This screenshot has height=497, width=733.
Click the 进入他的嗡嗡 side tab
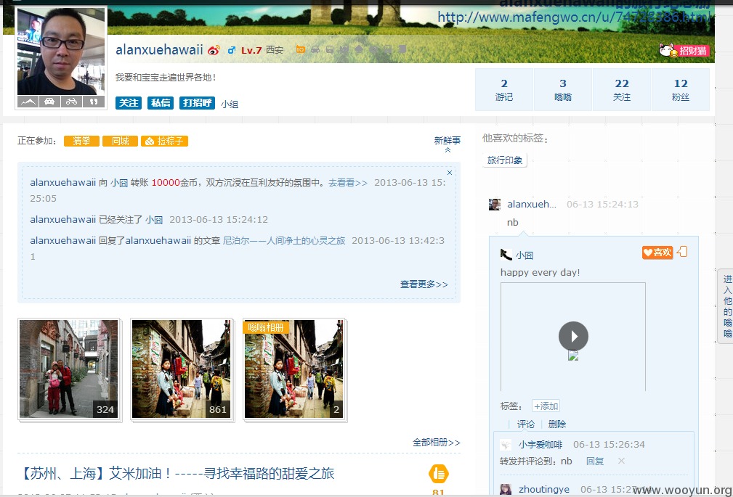727,306
